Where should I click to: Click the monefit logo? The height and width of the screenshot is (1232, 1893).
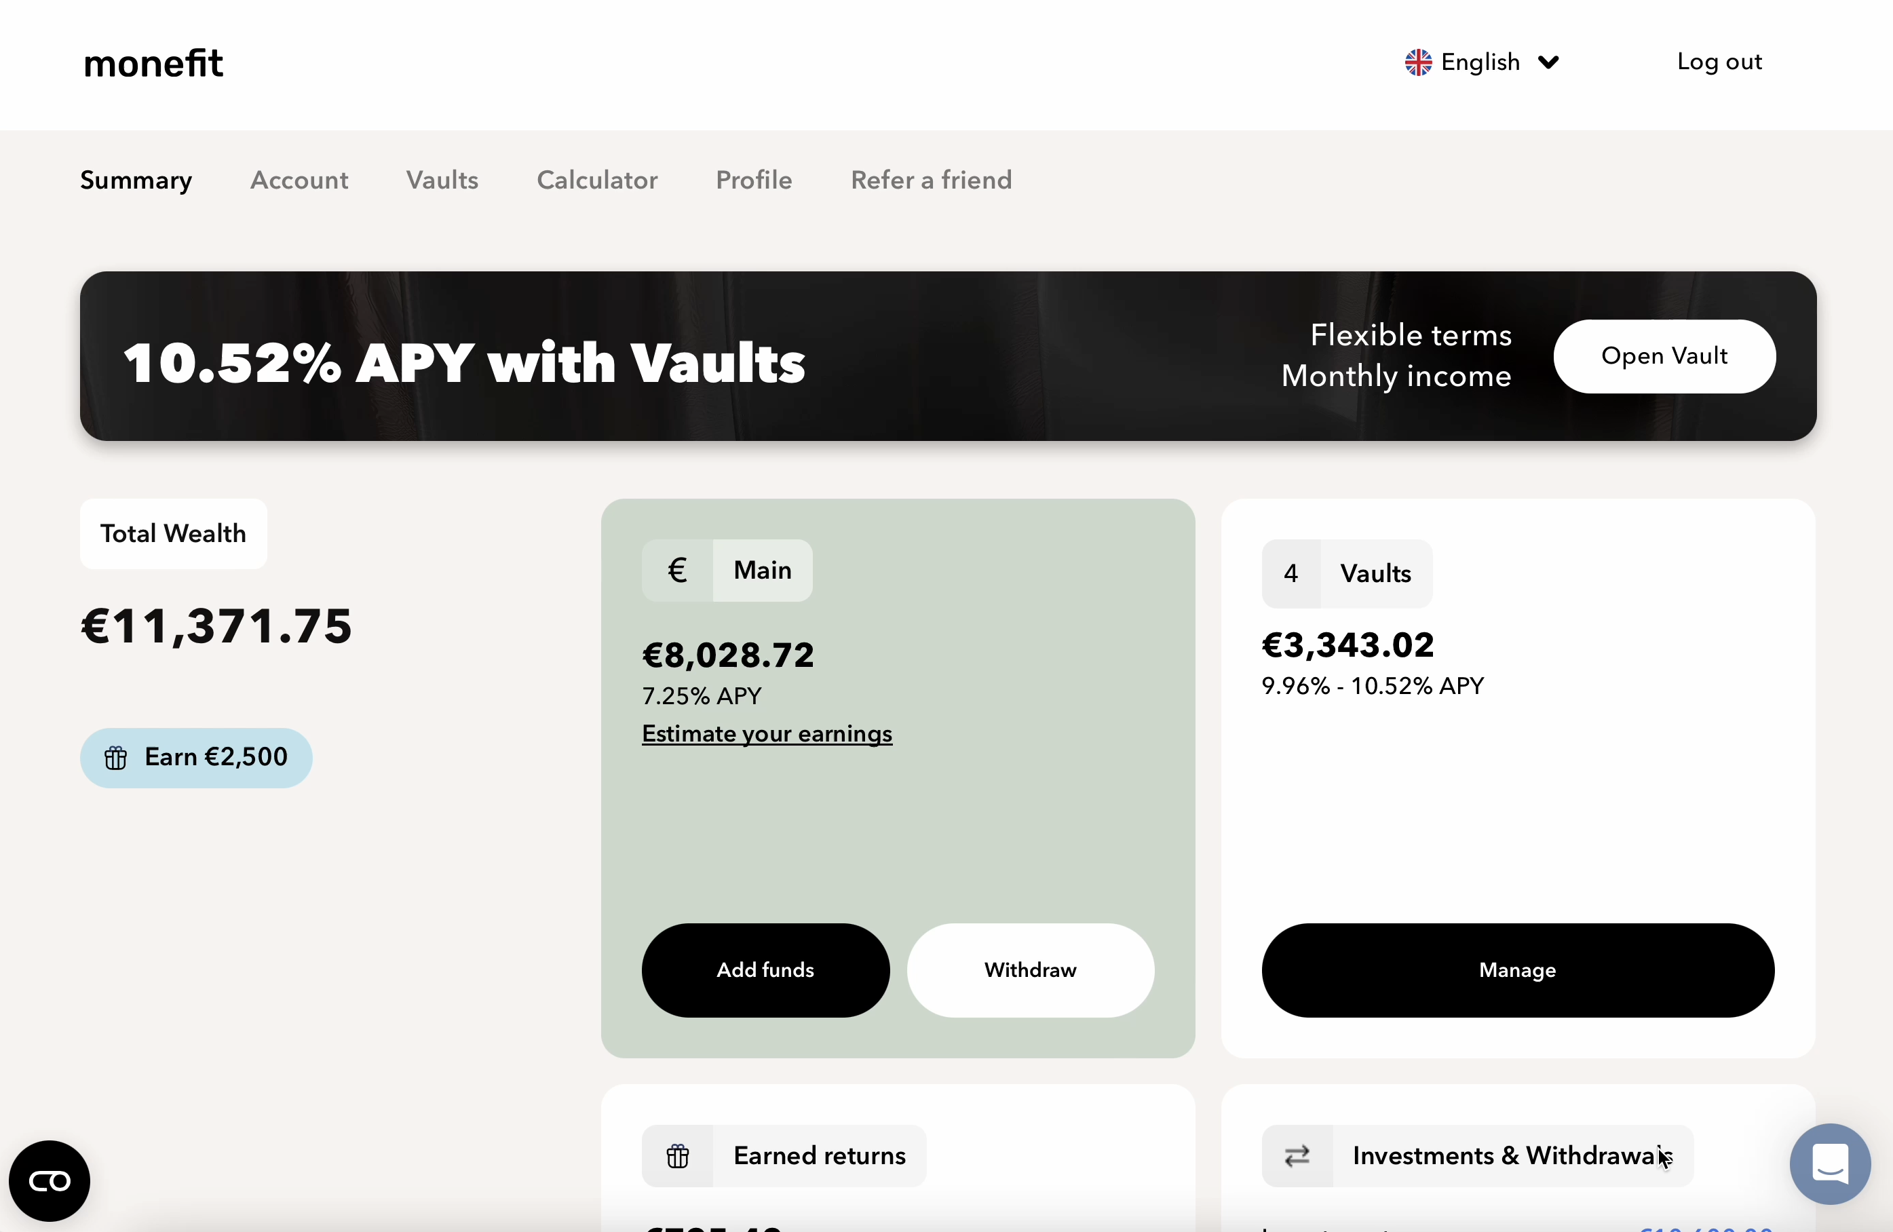point(153,64)
